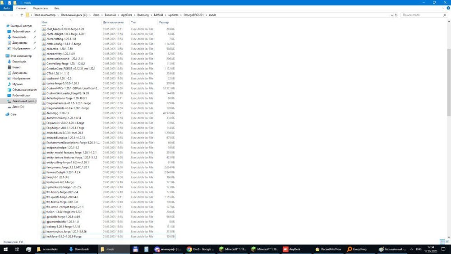Click the Properties icon in title bar
This screenshot has height=254, width=451.
[x=9, y=3]
